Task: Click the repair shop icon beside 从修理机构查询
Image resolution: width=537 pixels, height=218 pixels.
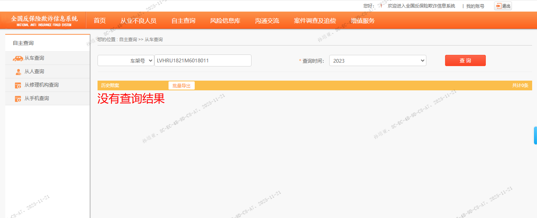Action: tap(18, 85)
